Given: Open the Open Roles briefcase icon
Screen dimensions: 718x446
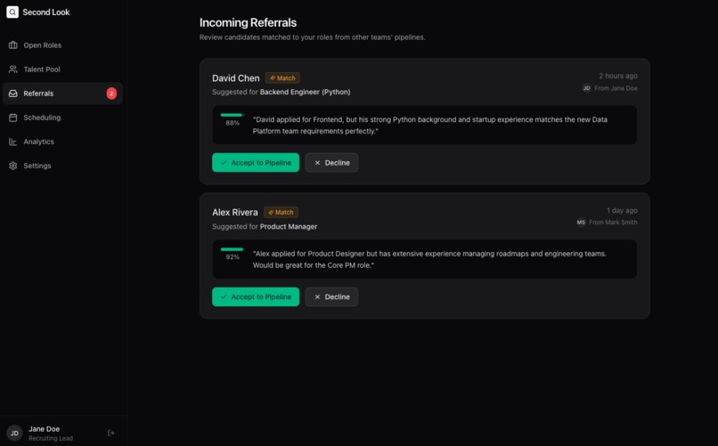Looking at the screenshot, I should point(12,45).
